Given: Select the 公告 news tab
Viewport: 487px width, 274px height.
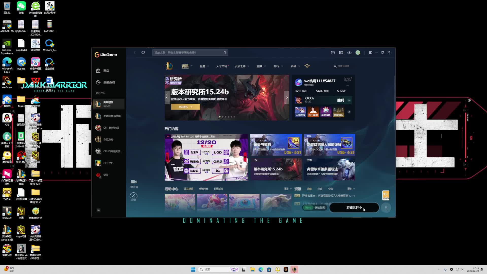Looking at the screenshot, I should pos(331,189).
